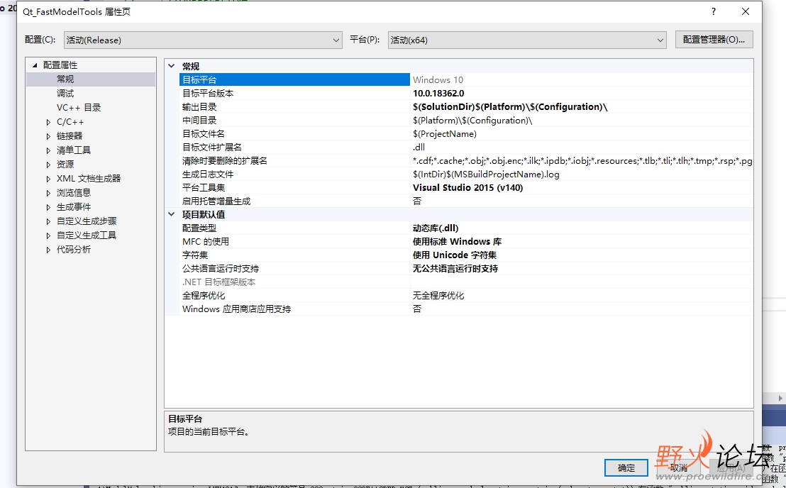This screenshot has width=786, height=488.
Task: Click the MFC 的使用 property name
Action: tap(206, 241)
